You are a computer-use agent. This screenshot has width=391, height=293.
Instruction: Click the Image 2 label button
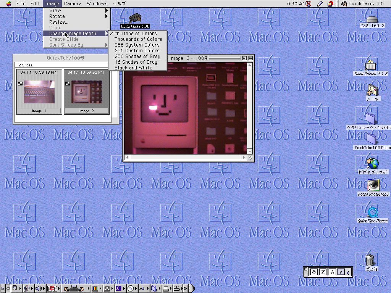coord(87,111)
